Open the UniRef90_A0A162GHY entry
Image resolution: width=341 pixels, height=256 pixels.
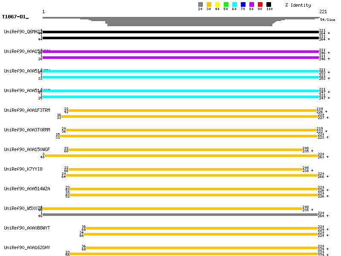[x=27, y=248]
